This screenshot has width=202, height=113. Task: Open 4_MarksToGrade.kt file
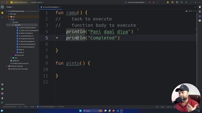point(25,33)
